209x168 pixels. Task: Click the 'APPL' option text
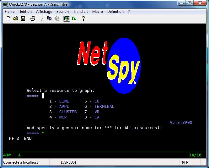(64, 107)
